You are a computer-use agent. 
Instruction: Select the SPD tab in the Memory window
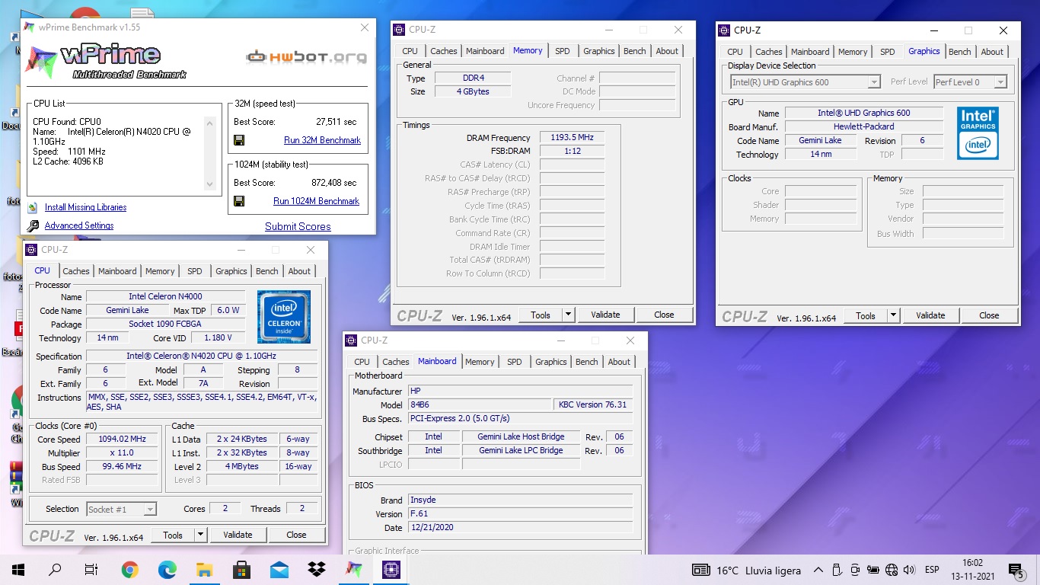click(x=563, y=51)
